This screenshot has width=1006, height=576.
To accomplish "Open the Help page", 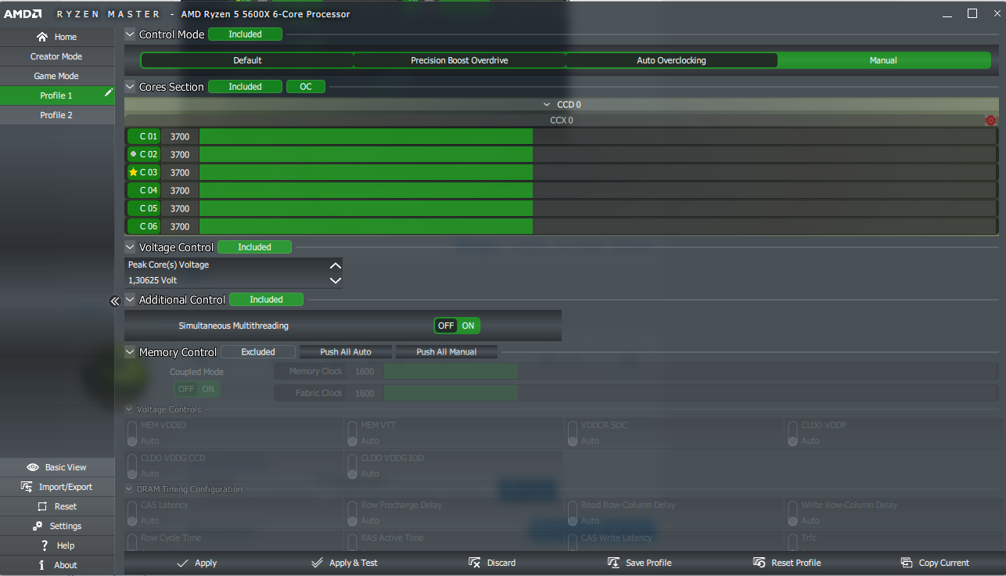I will pos(57,545).
